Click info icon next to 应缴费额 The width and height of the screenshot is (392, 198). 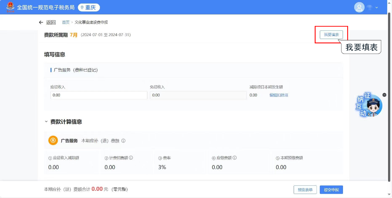pos(235,158)
